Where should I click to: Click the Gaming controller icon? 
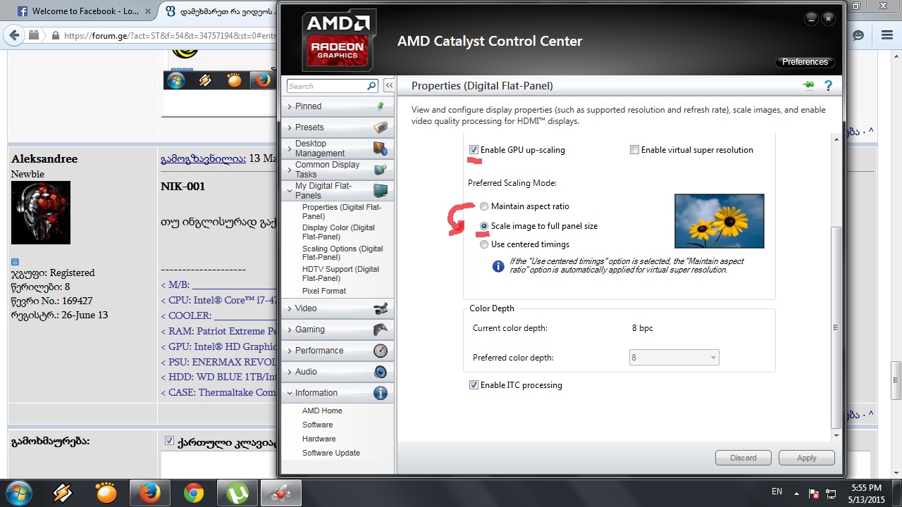381,330
